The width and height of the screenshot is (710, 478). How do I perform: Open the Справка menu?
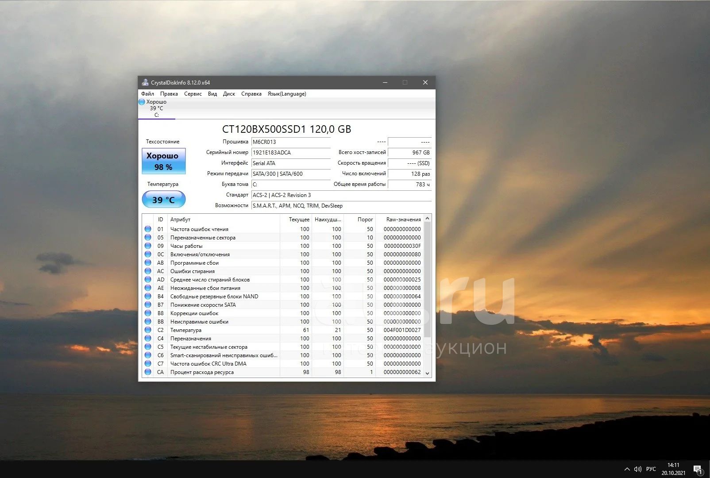(251, 94)
